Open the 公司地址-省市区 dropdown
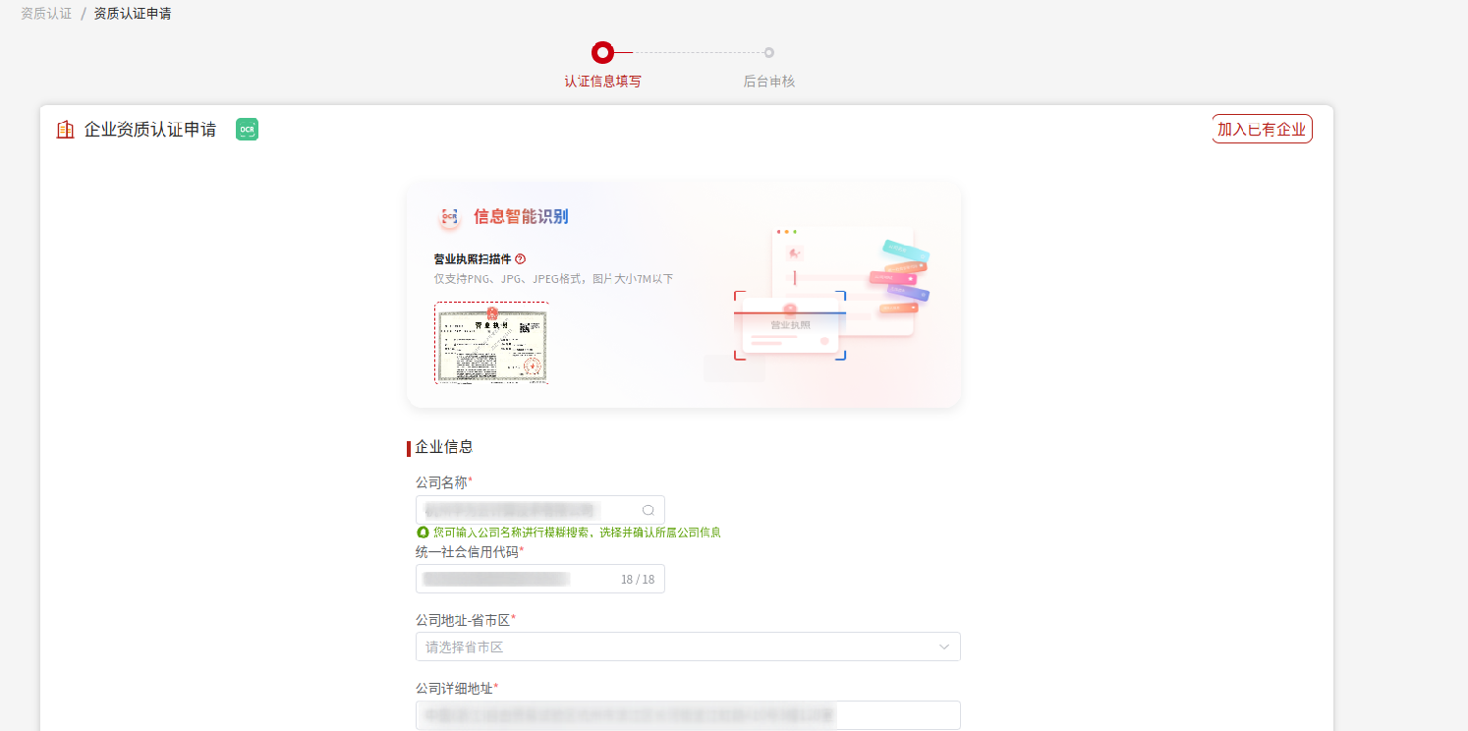1468x731 pixels. [x=678, y=647]
